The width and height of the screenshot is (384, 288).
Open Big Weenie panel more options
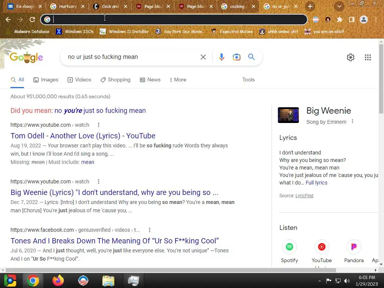[x=352, y=121]
